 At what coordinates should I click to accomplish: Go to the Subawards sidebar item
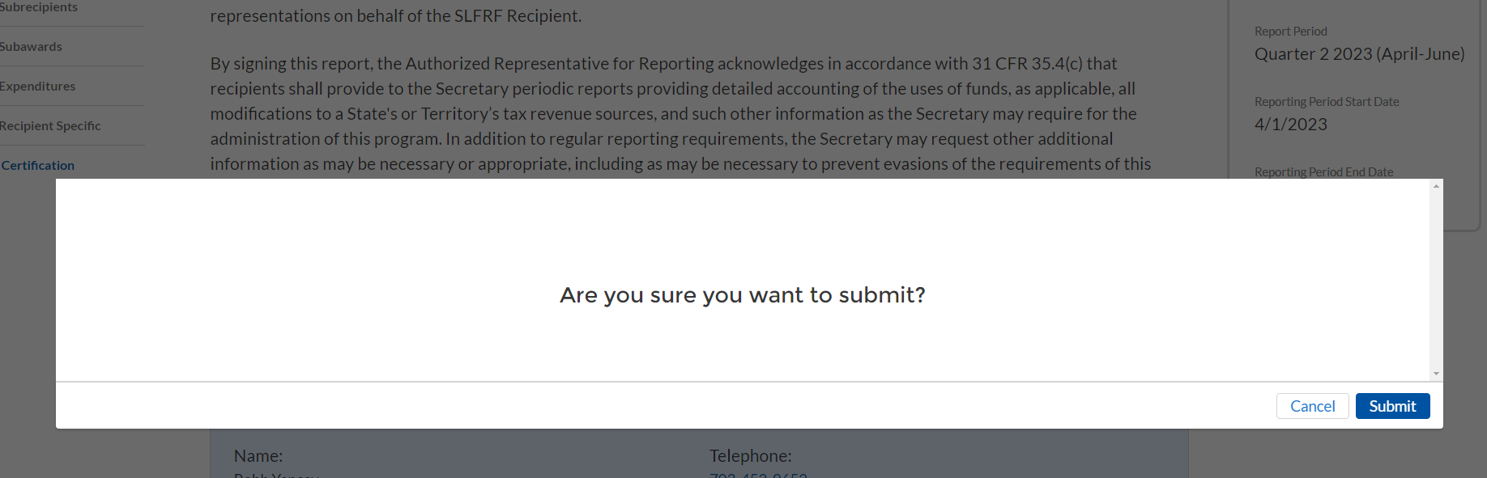pos(32,47)
